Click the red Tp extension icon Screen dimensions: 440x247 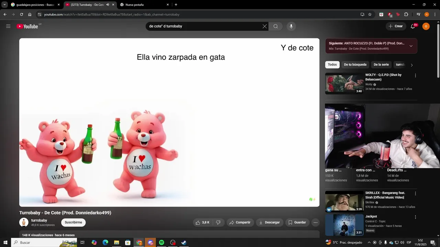click(x=398, y=14)
